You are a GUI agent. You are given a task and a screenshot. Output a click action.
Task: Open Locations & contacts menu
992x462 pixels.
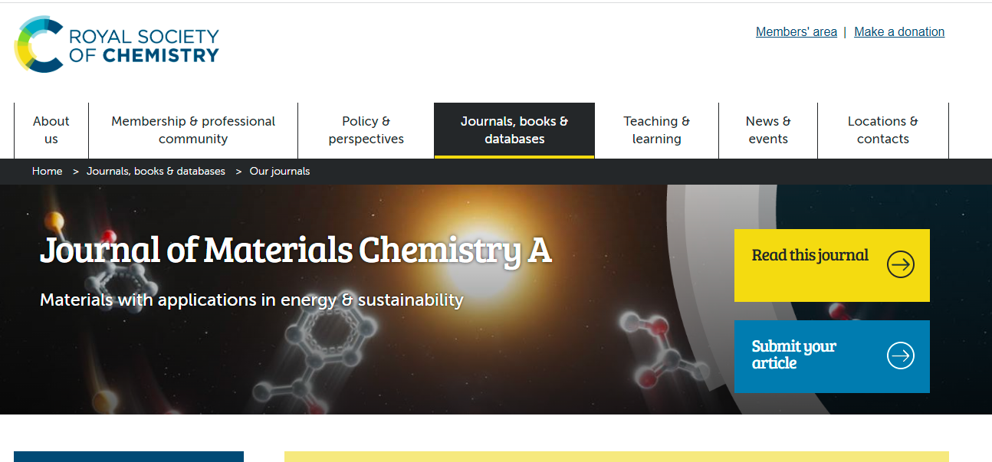[882, 130]
